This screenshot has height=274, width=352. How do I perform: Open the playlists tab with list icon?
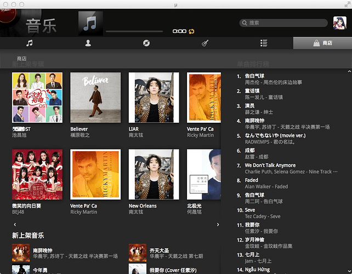coord(264,43)
